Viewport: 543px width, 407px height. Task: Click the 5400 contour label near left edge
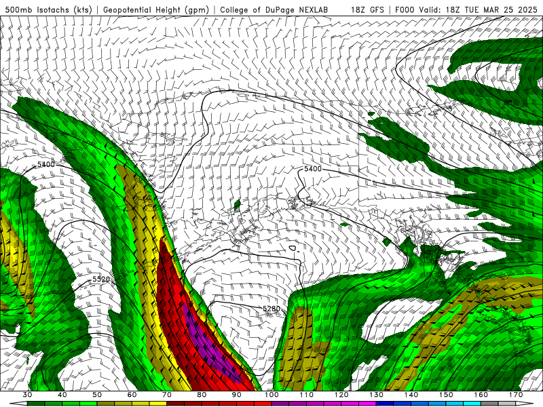click(45, 164)
